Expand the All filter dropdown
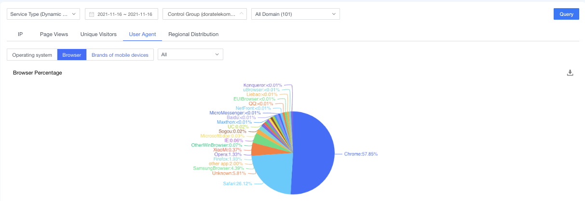The height and width of the screenshot is (201, 585). [190, 55]
